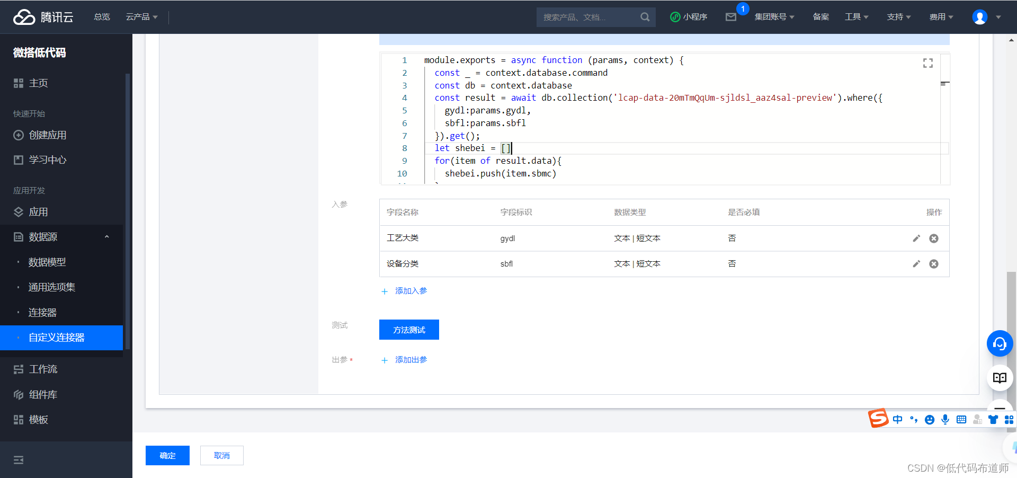
Task: Collapse the 数据源 section chevron
Action: click(x=107, y=237)
